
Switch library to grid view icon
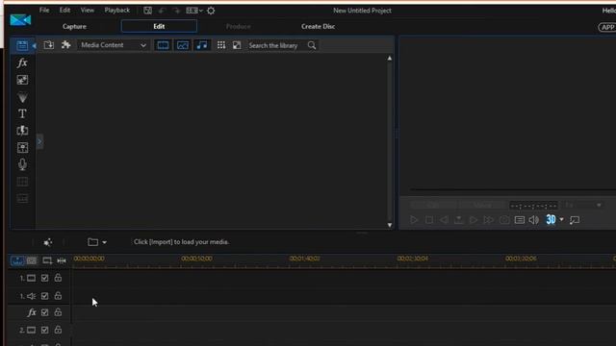coord(221,45)
